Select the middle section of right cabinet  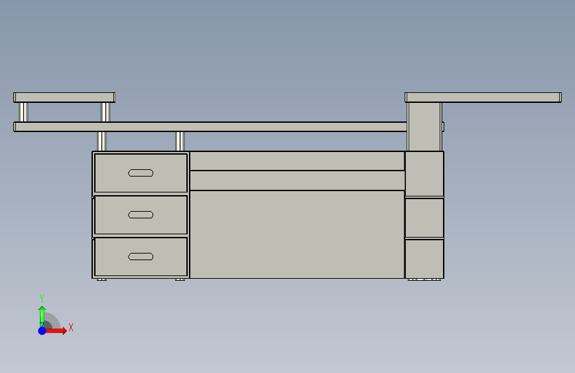pyautogui.click(x=424, y=218)
